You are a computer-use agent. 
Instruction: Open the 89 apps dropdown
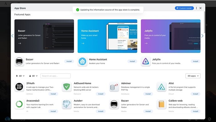[193, 76]
